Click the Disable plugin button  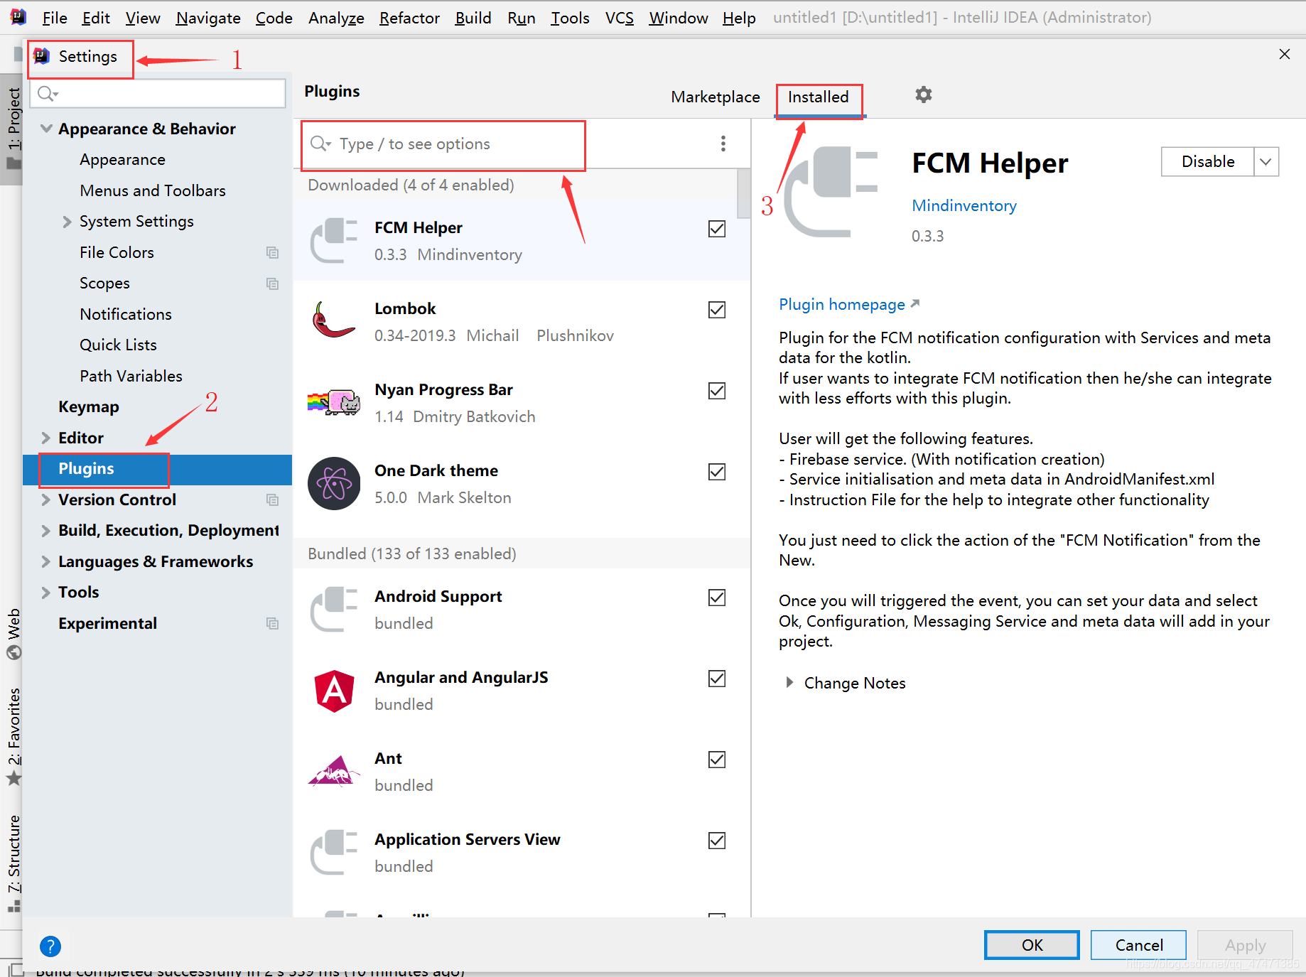tap(1208, 161)
